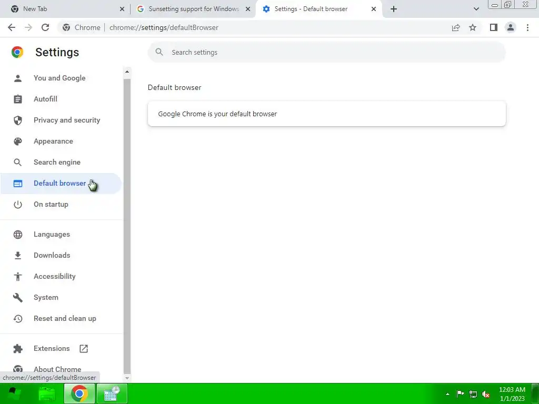Click the forward navigation arrow
Image resolution: width=539 pixels, height=404 pixels.
coord(28,27)
